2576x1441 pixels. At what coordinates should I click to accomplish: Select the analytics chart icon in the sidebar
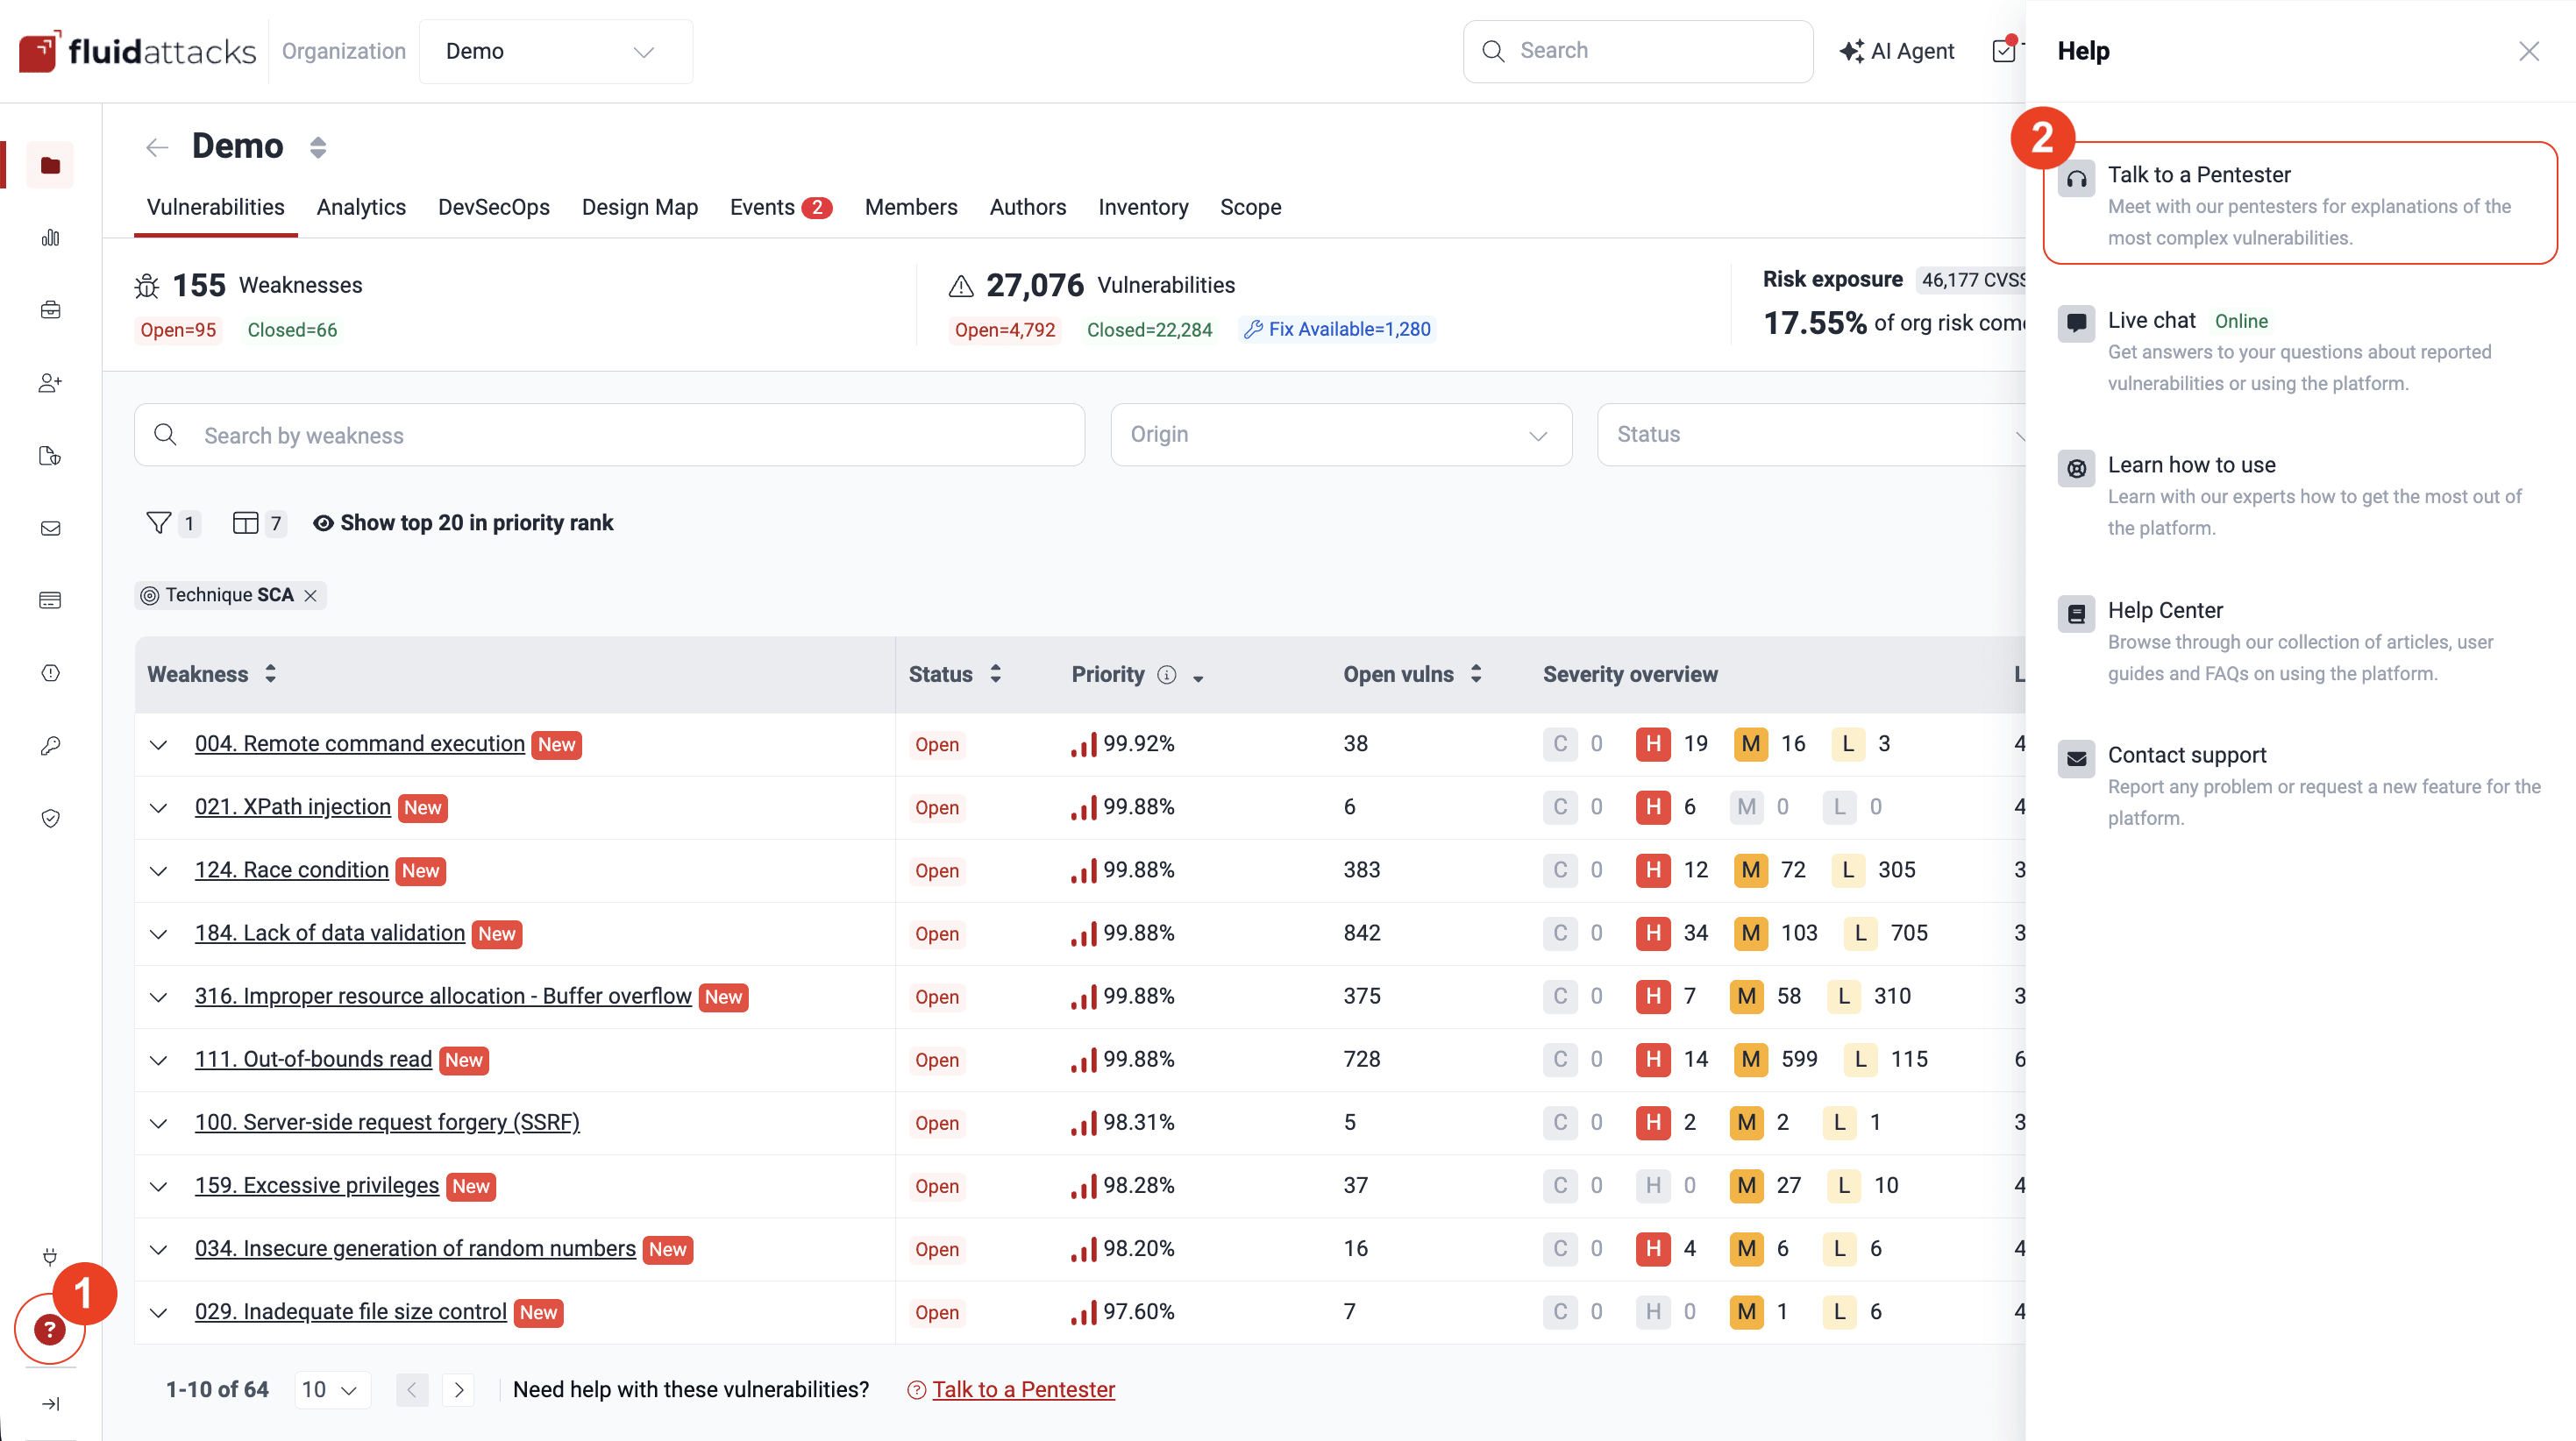point(49,238)
